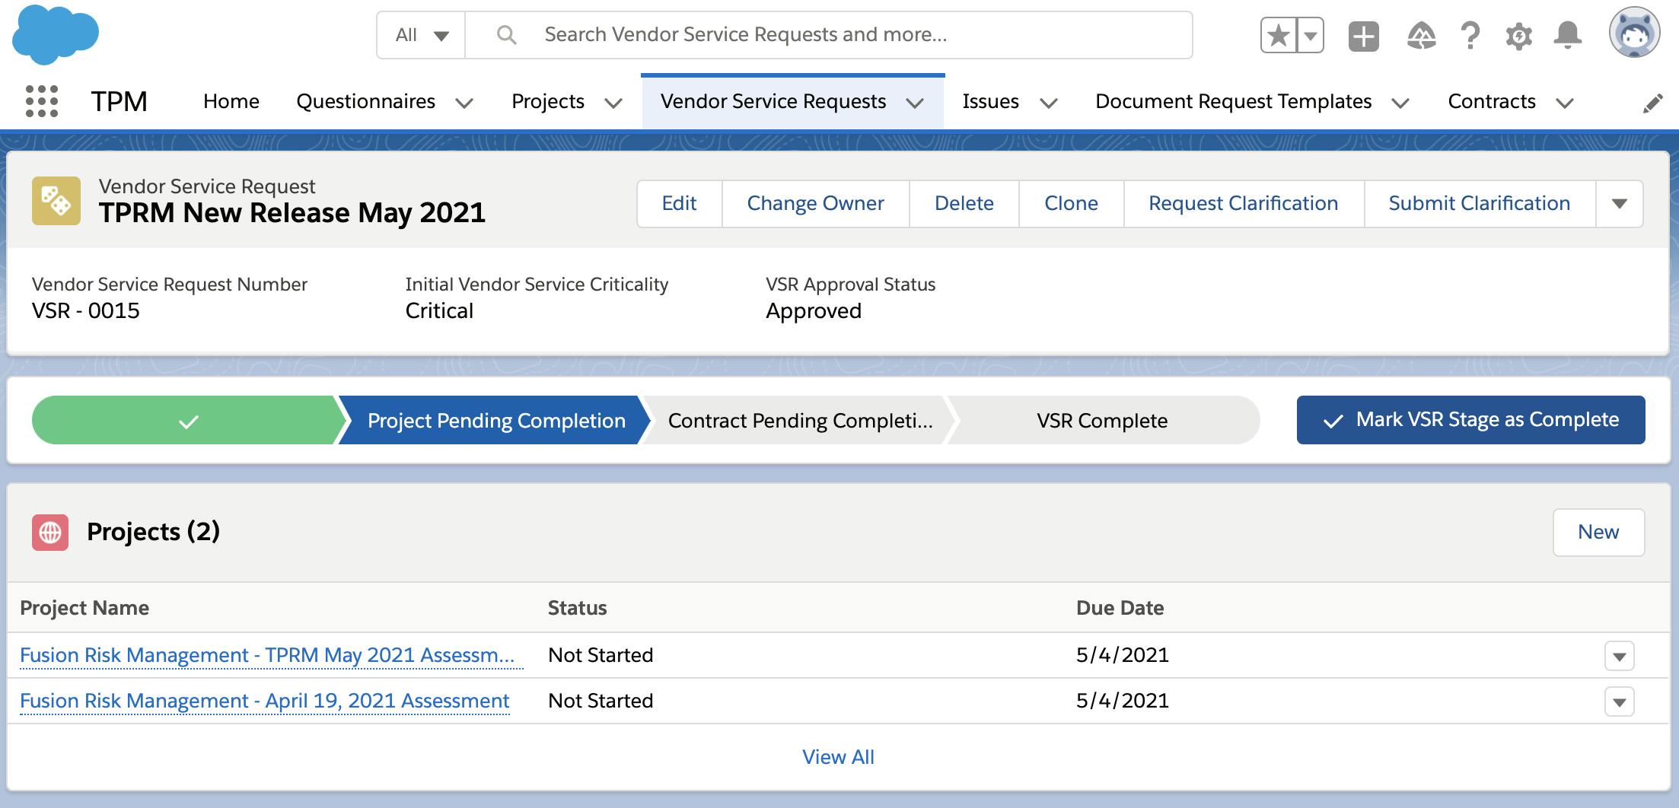
Task: Open the App Launcher waffle icon
Action: [43, 101]
